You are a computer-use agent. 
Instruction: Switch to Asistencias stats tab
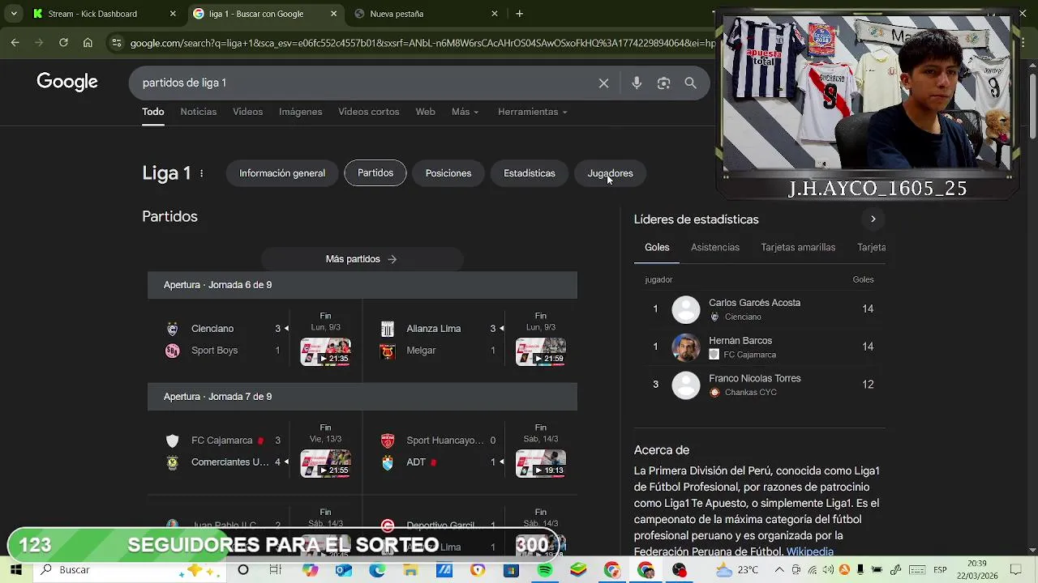pyautogui.click(x=715, y=248)
